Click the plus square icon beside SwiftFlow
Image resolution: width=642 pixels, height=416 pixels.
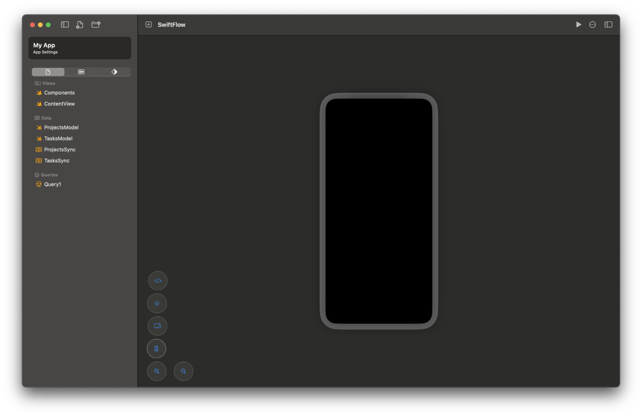pos(149,25)
